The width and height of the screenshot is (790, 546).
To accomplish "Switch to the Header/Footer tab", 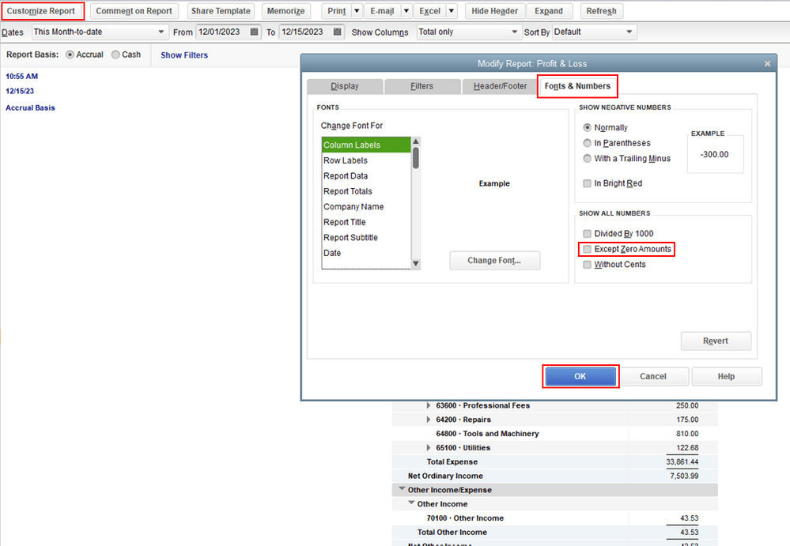I will (x=499, y=86).
